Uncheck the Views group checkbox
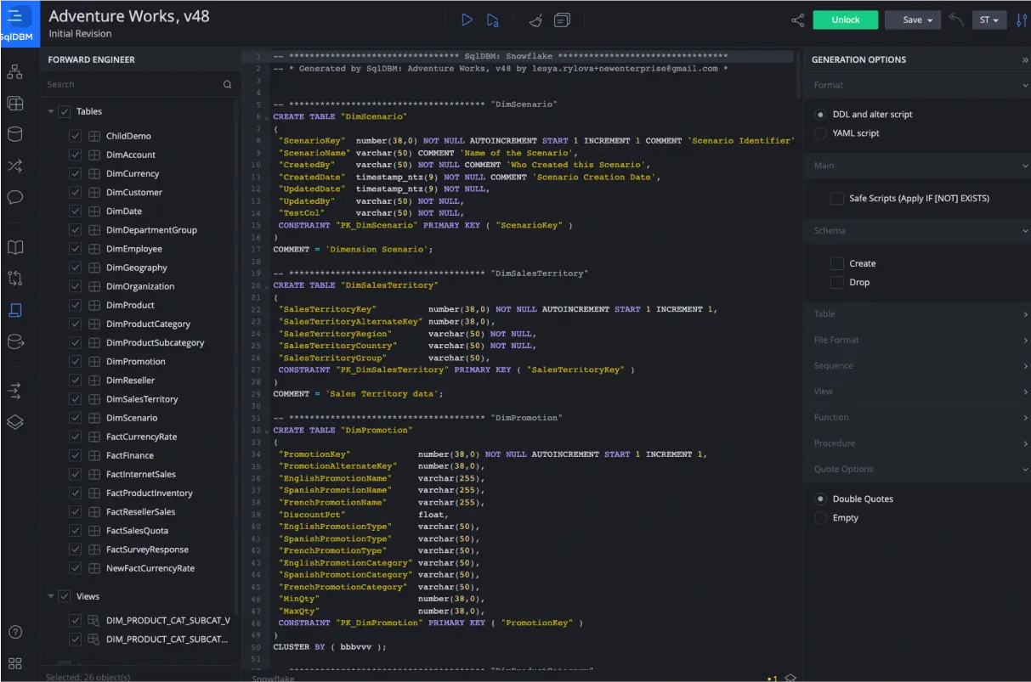The height and width of the screenshot is (682, 1031). click(64, 596)
